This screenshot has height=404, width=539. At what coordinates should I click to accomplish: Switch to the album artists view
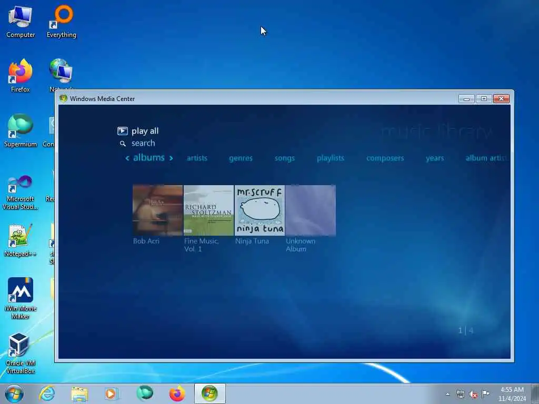click(486, 158)
